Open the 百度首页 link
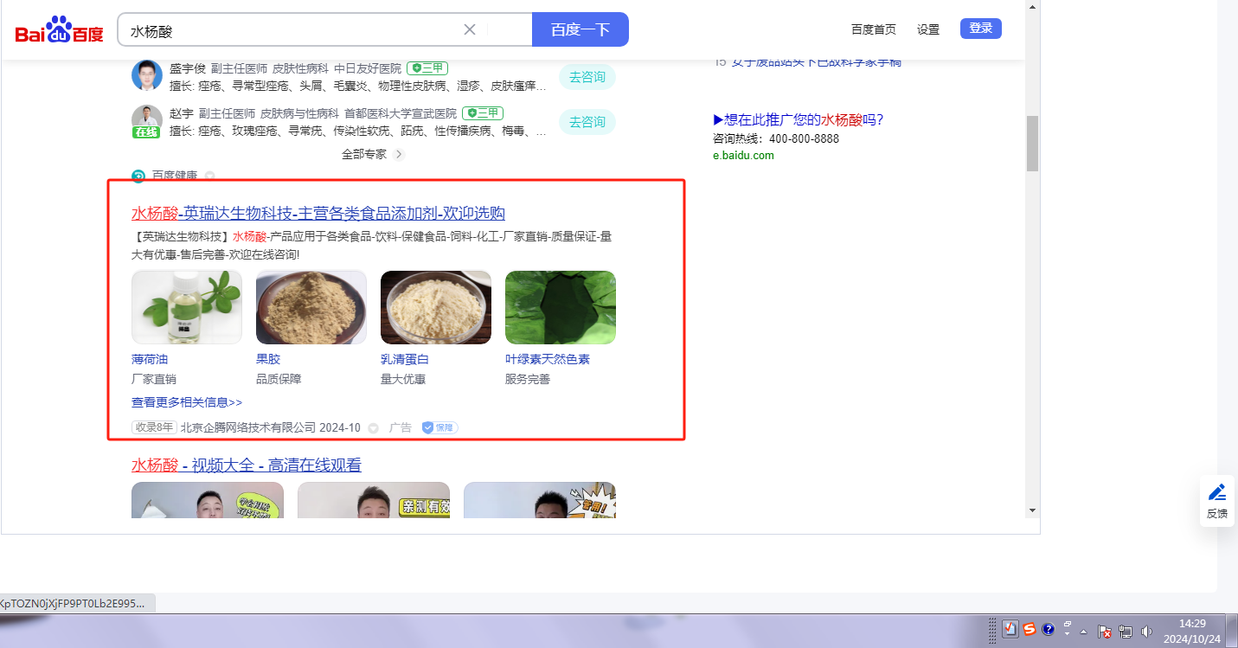 (x=874, y=29)
